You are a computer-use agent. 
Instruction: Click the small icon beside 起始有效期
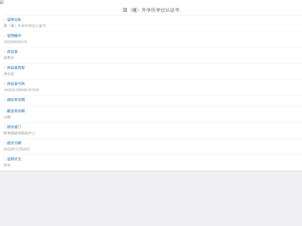[5, 100]
